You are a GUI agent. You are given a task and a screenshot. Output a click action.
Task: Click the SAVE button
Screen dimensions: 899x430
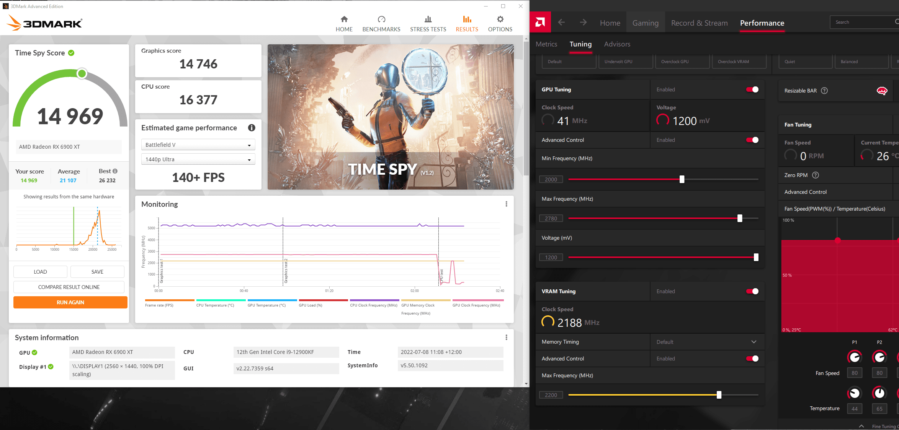(97, 272)
